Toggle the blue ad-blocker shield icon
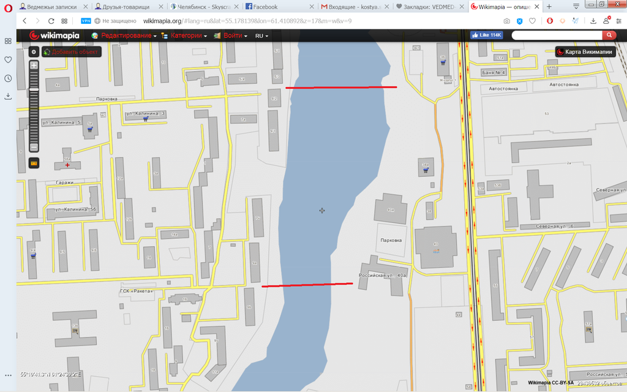 [x=520, y=21]
